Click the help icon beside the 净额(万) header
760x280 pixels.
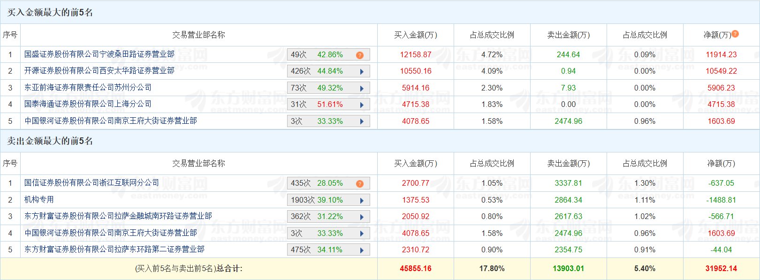point(735,34)
